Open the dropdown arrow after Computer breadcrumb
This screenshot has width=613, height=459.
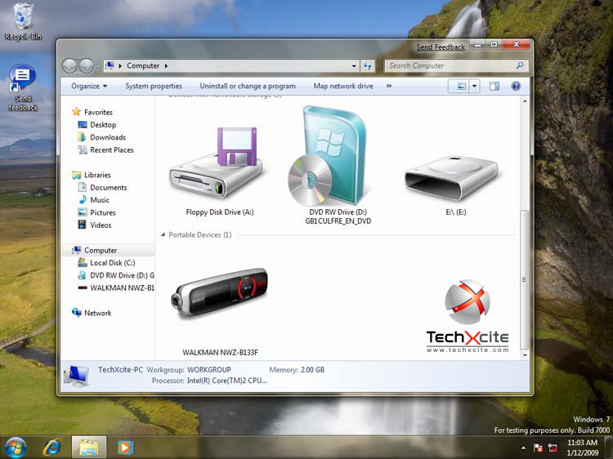166,65
